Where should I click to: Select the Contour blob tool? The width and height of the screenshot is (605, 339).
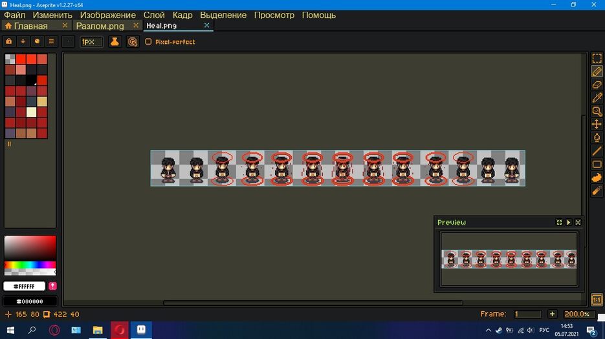click(x=597, y=178)
